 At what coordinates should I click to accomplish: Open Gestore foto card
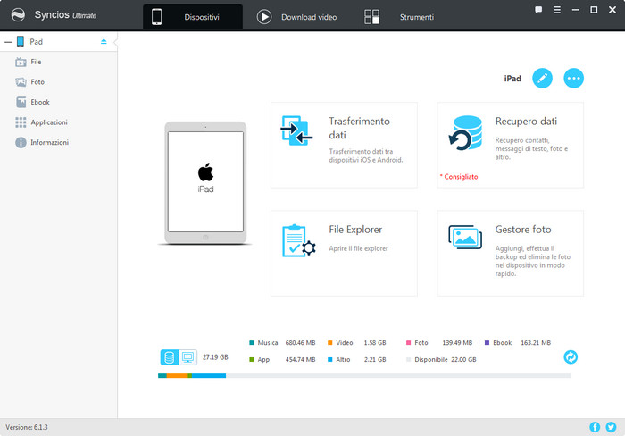pyautogui.click(x=510, y=254)
